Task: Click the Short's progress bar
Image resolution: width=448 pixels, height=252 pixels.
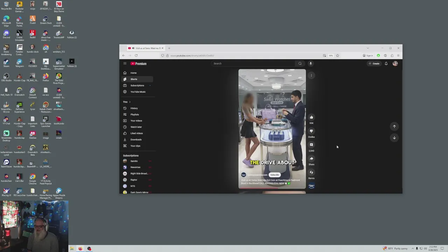Action: 272,188
